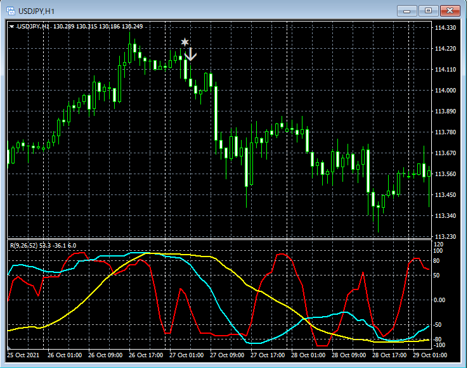Click the 120 level on indicator scale
Image resolution: width=468 pixels, height=368 pixels.
pos(438,244)
